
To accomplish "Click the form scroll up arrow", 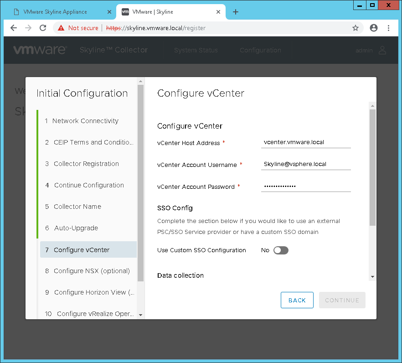I will point(372,106).
